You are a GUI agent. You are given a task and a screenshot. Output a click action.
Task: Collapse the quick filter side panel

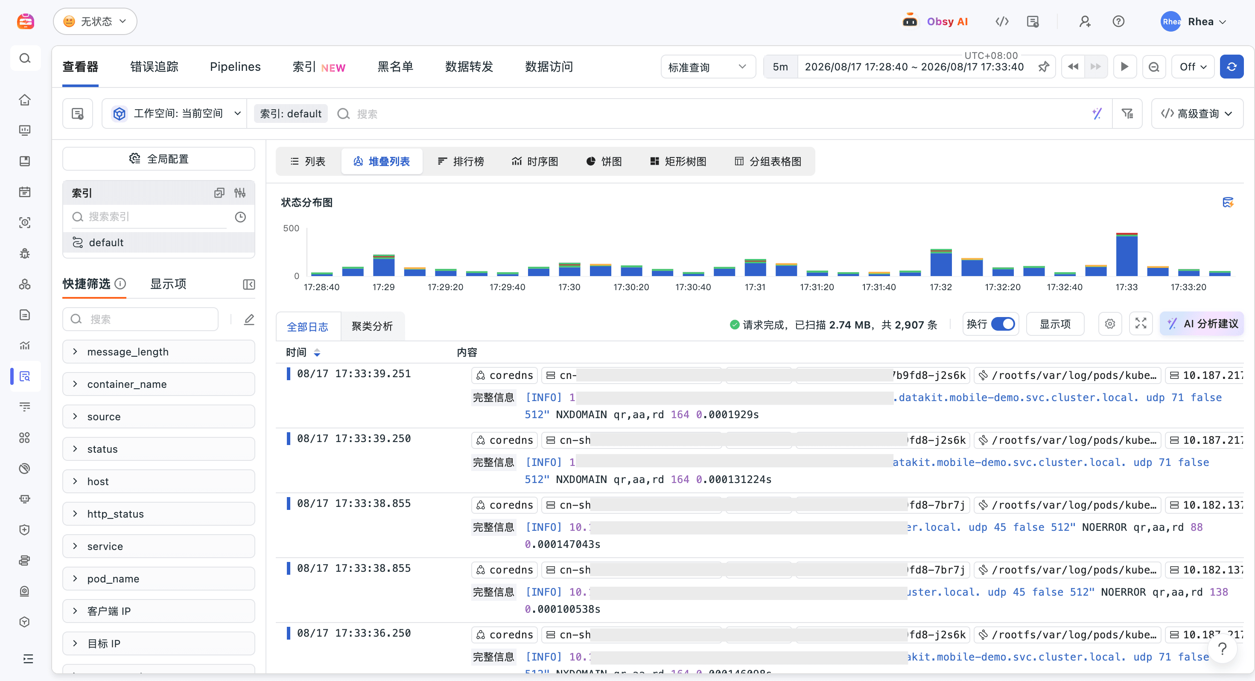(249, 284)
